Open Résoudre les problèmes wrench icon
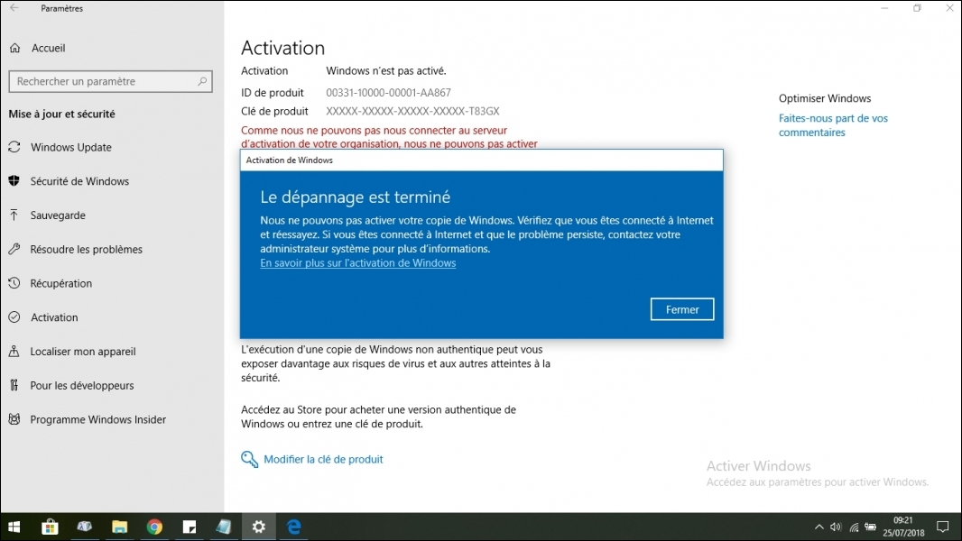 click(14, 250)
